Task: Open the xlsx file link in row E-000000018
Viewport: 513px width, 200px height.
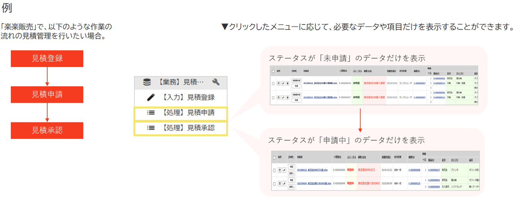Action: pos(320,83)
